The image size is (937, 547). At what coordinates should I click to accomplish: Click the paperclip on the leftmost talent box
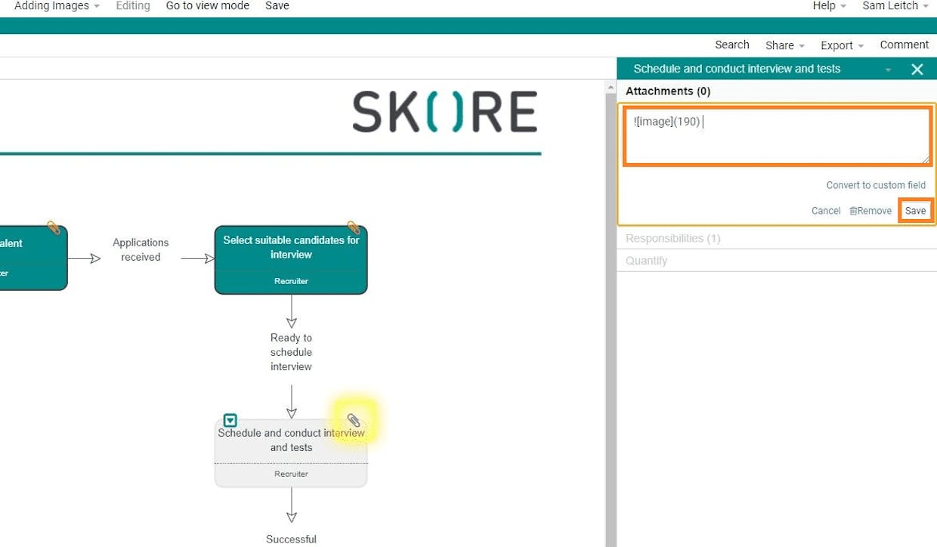click(x=54, y=227)
